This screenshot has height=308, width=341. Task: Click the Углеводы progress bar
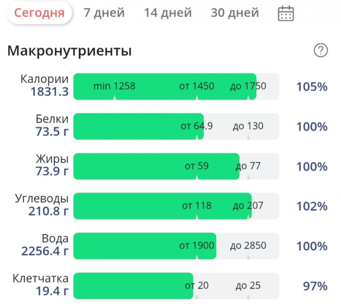coord(176,206)
